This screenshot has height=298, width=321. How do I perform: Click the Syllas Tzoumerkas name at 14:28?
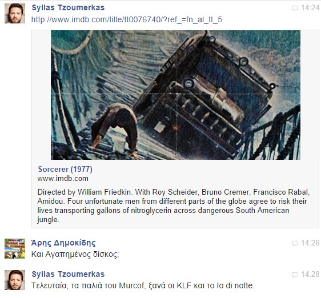coord(68,274)
